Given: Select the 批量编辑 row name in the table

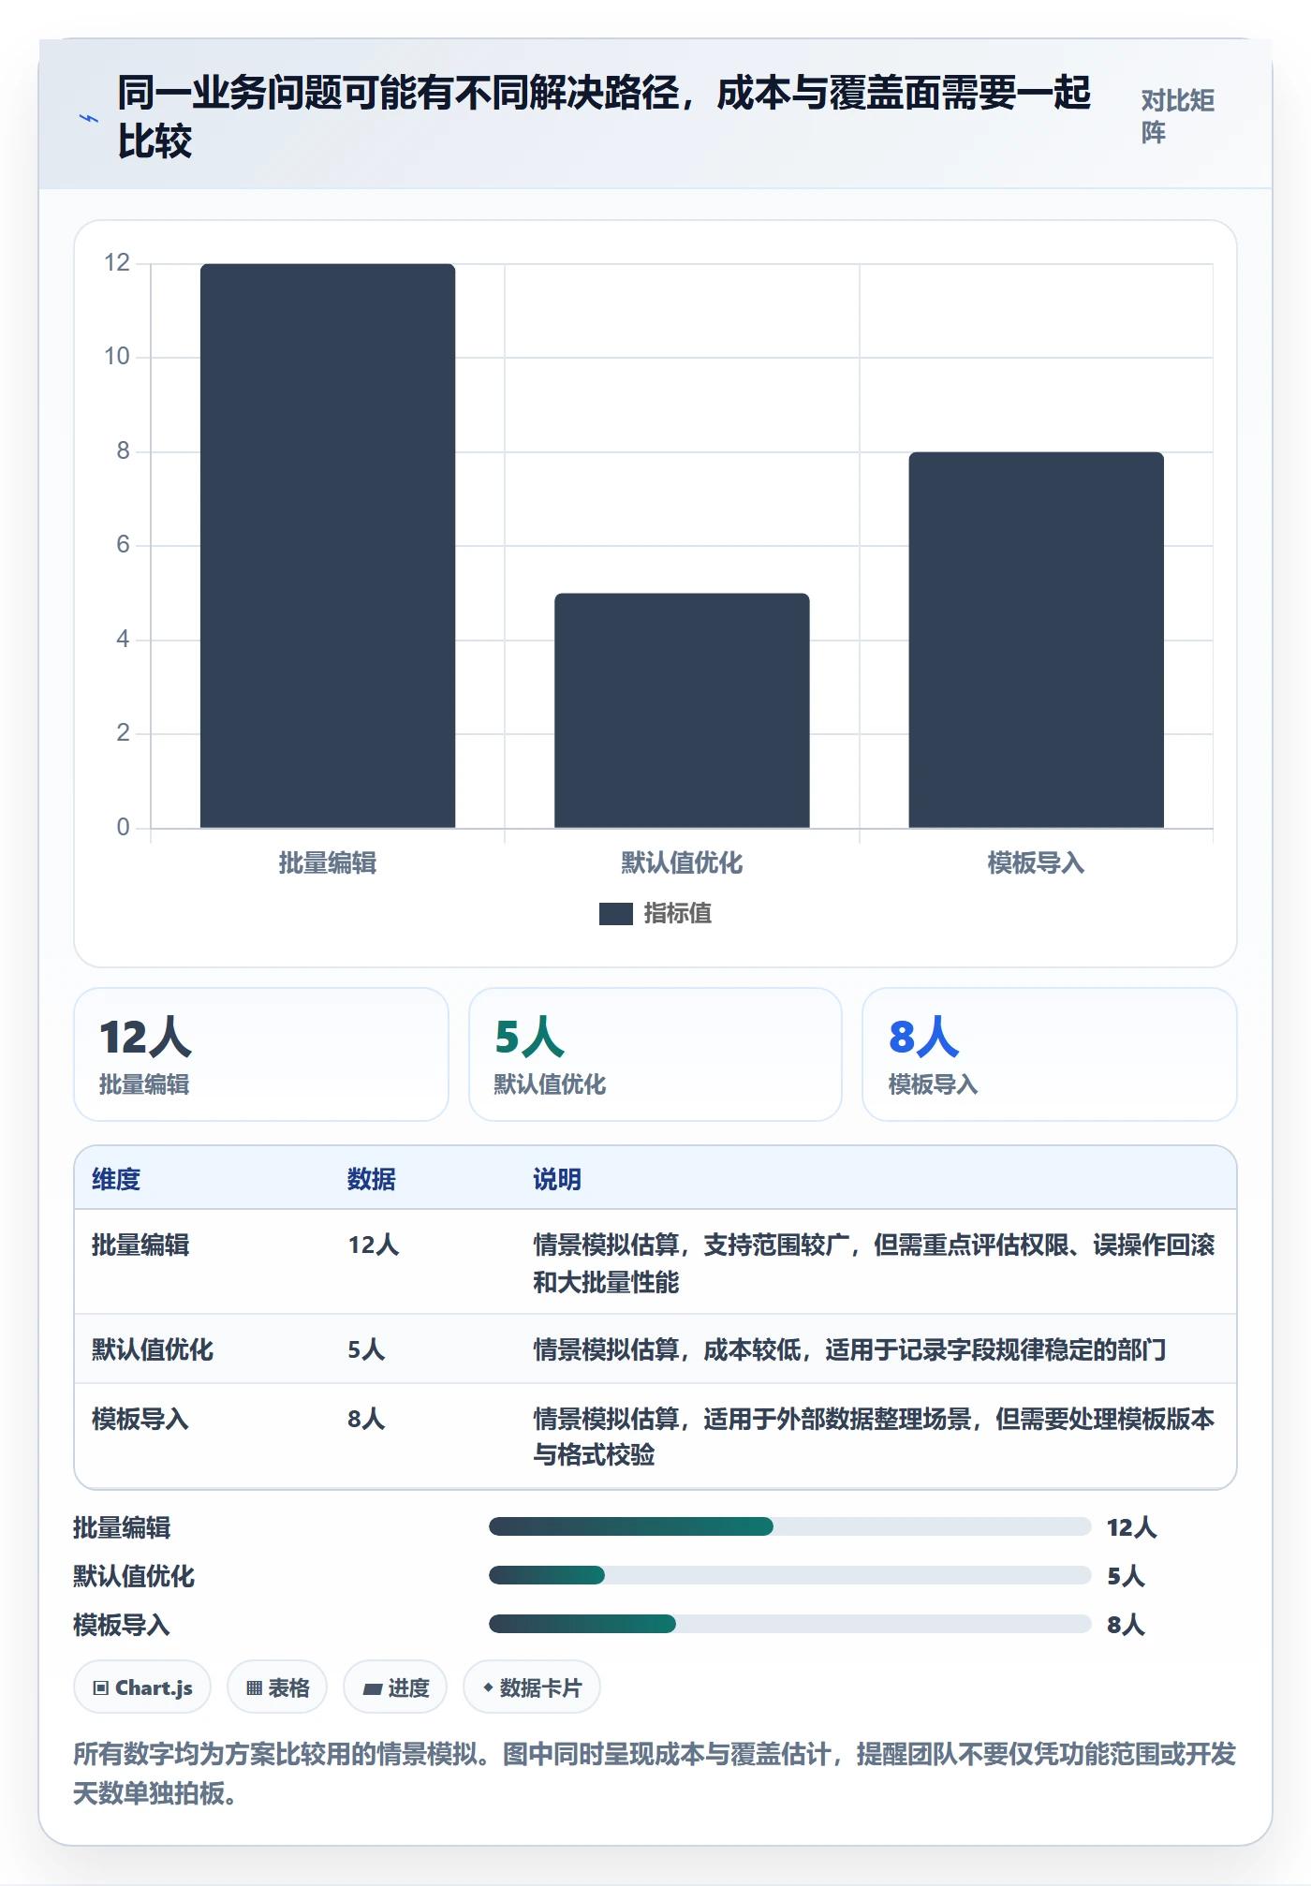Looking at the screenshot, I should 140,1245.
